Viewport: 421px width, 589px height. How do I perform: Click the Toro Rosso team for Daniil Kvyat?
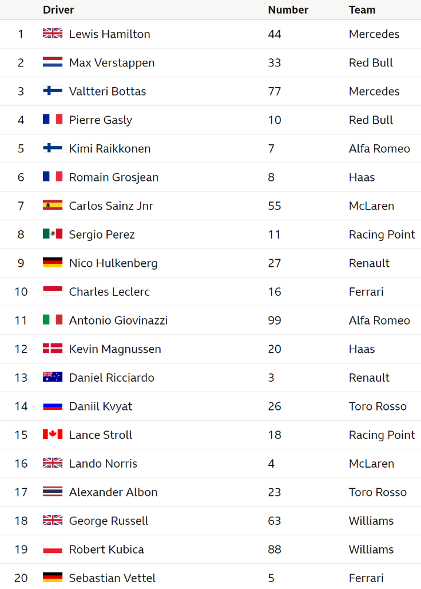pyautogui.click(x=377, y=406)
